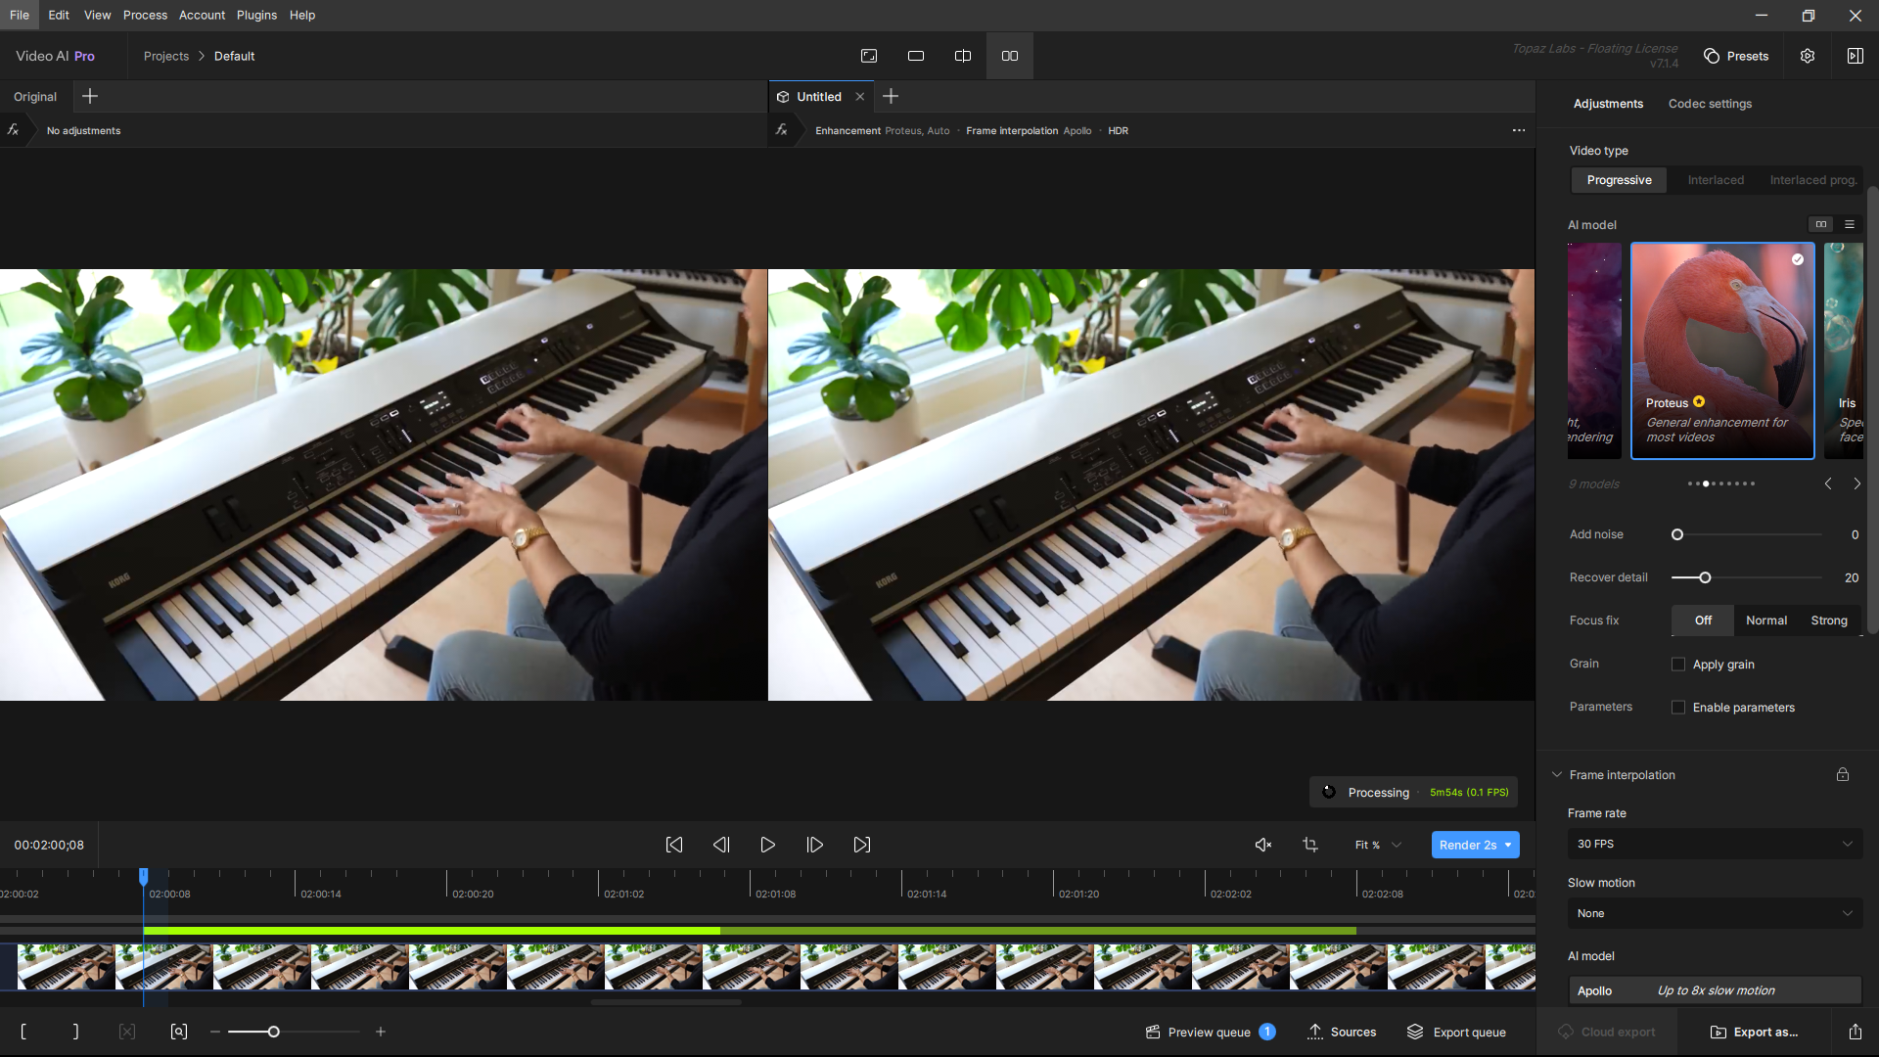The width and height of the screenshot is (1879, 1057).
Task: Set Focus fix to Strong
Action: pyautogui.click(x=1828, y=620)
